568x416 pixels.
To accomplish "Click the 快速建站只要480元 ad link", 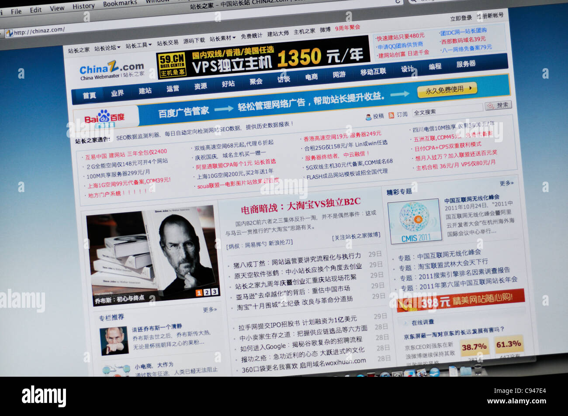I will tap(401, 36).
